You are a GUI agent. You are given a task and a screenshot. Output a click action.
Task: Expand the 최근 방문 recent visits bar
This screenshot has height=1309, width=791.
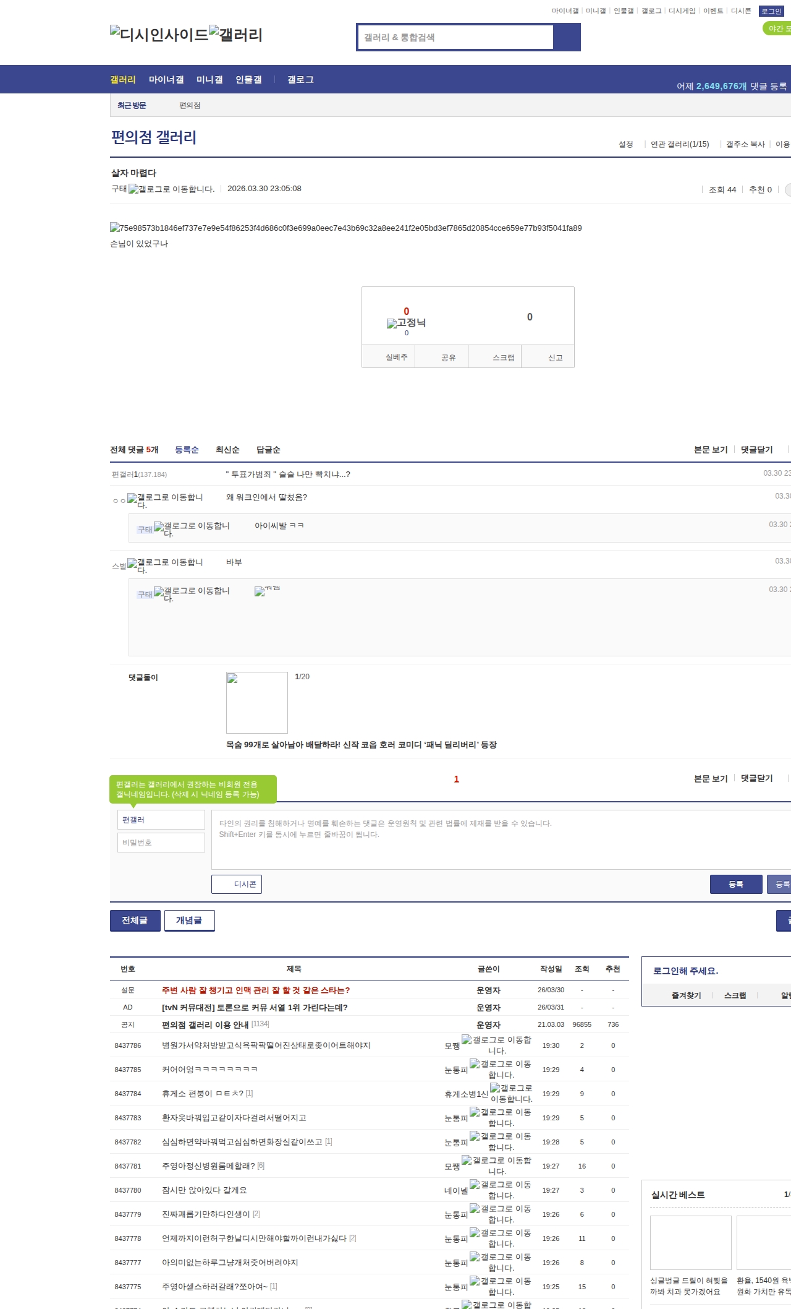[132, 106]
